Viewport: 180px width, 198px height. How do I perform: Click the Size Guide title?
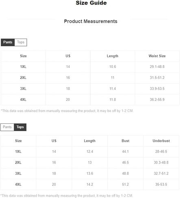91,3
